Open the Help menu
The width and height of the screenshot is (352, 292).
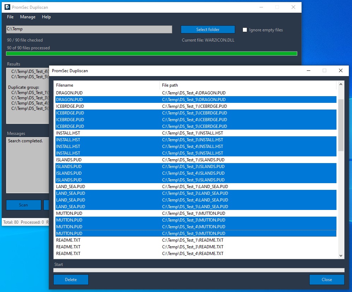coord(46,17)
